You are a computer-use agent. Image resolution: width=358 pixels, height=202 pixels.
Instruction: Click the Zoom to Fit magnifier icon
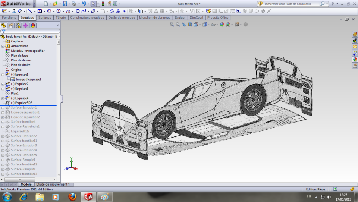[x=172, y=25]
